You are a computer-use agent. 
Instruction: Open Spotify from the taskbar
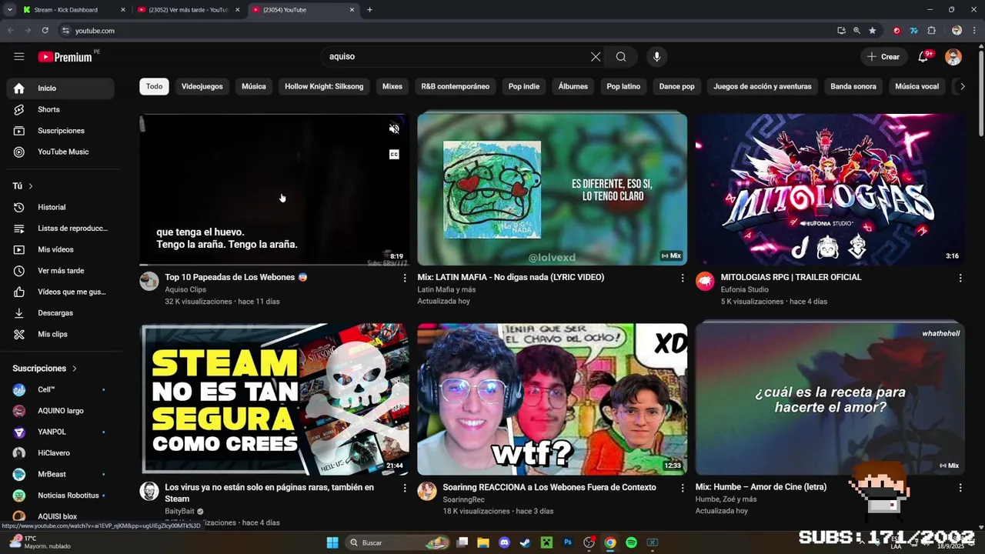coord(631,542)
